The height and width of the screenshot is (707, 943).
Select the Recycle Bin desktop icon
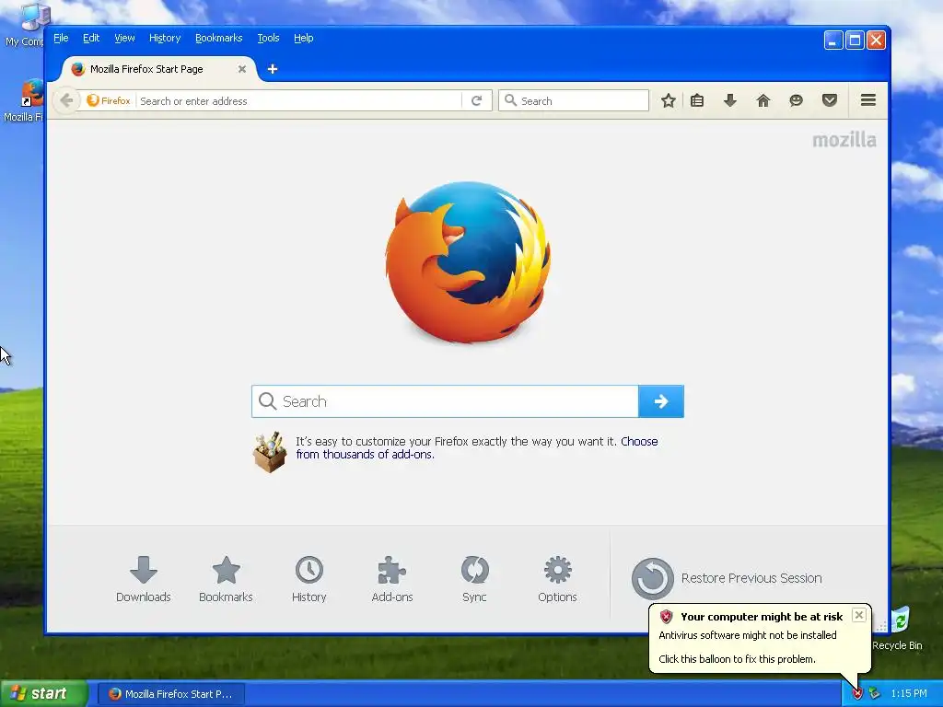click(897, 629)
